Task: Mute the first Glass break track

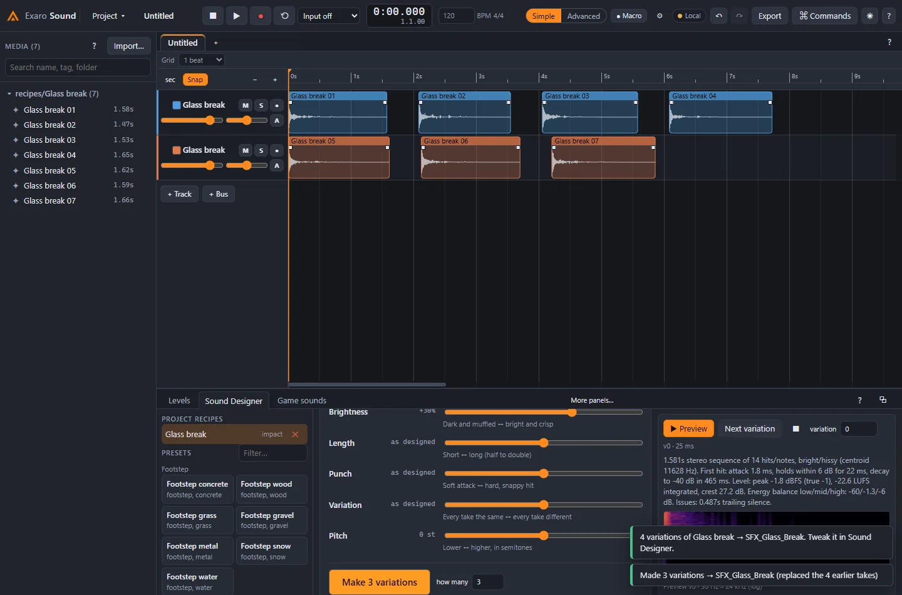Action: [246, 105]
